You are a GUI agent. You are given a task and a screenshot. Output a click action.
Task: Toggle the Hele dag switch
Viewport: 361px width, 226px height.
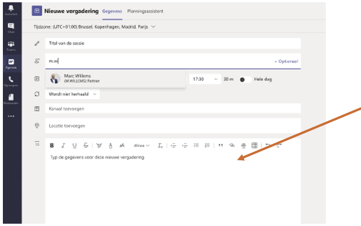pyautogui.click(x=245, y=80)
